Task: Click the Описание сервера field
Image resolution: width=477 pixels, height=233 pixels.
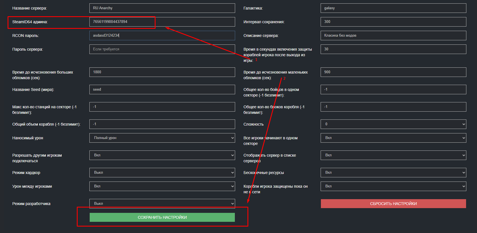Action: (393, 36)
